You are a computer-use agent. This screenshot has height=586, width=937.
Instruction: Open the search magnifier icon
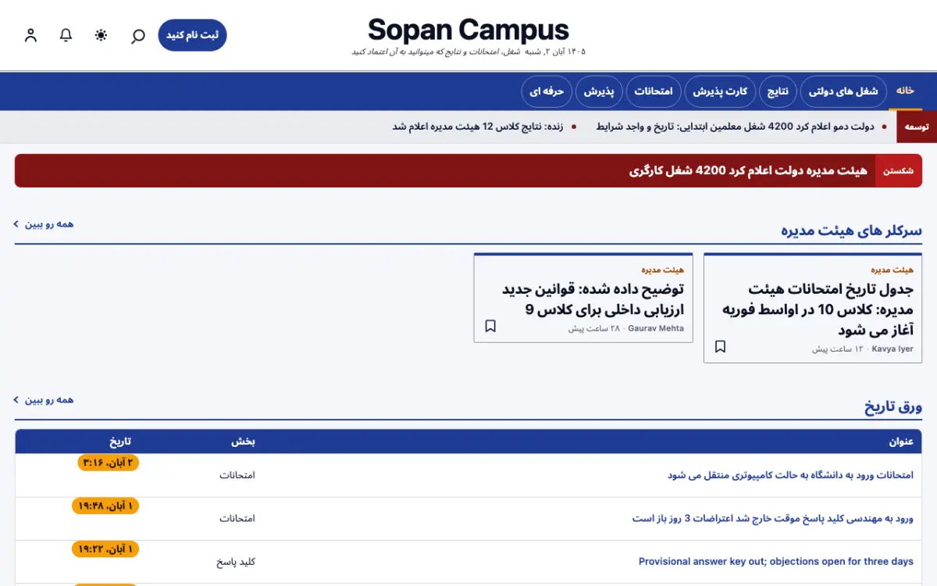[137, 36]
